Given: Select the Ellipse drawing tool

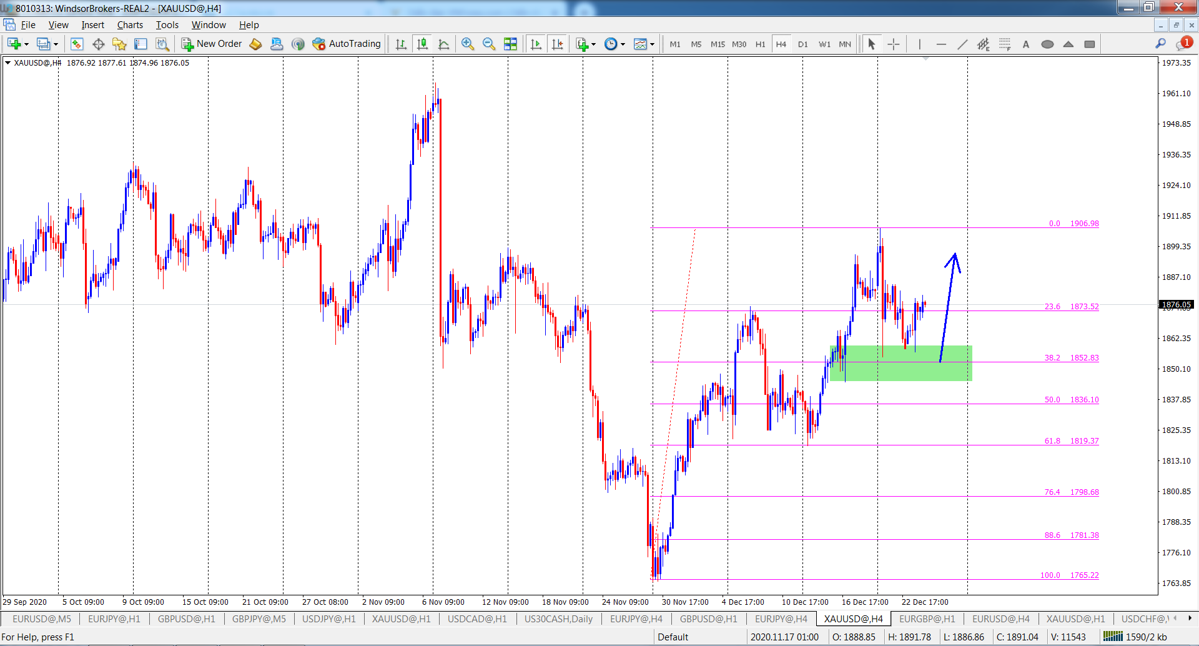Looking at the screenshot, I should click(1047, 44).
